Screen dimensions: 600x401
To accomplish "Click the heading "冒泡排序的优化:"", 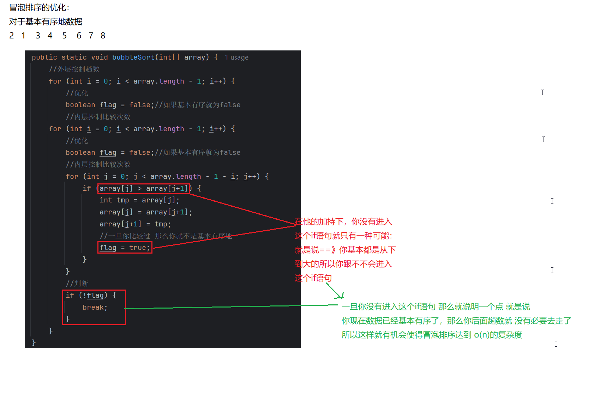I will (x=39, y=7).
